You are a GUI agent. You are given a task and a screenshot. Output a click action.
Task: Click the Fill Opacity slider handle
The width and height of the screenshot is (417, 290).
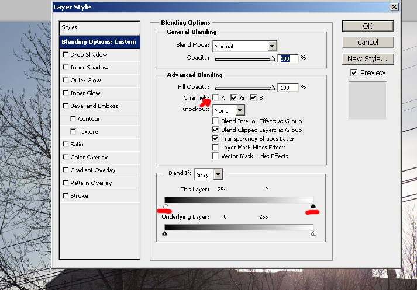click(272, 88)
